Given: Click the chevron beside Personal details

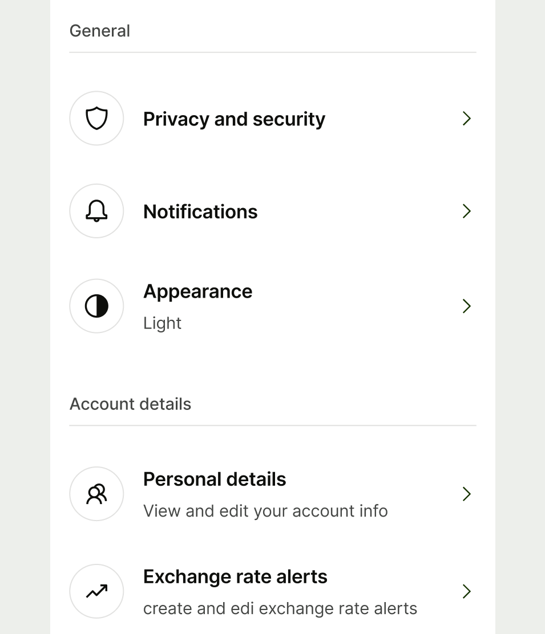Looking at the screenshot, I should point(466,494).
